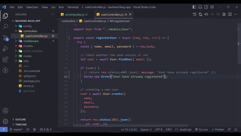
Task: Open the Extensions view
Action: click(x=5, y=59)
